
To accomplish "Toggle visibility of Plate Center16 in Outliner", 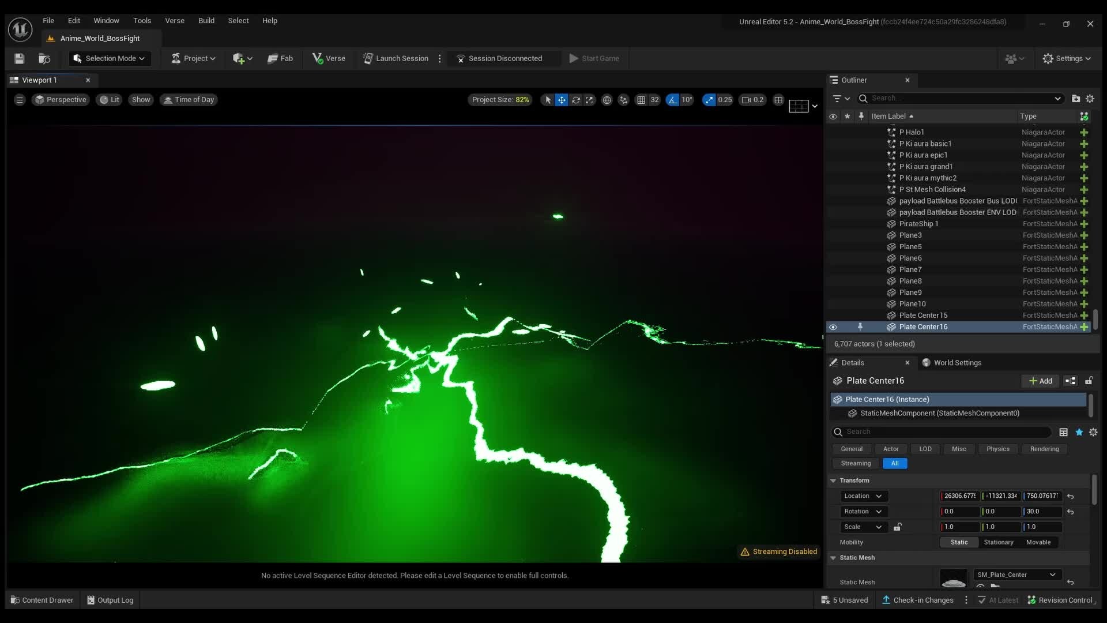I will pyautogui.click(x=833, y=327).
